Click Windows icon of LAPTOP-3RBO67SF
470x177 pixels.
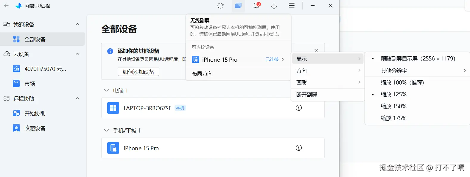113,108
